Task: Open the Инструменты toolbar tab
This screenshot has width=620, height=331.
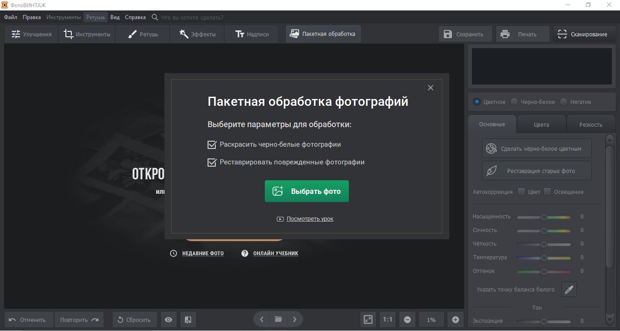Action: pos(87,34)
